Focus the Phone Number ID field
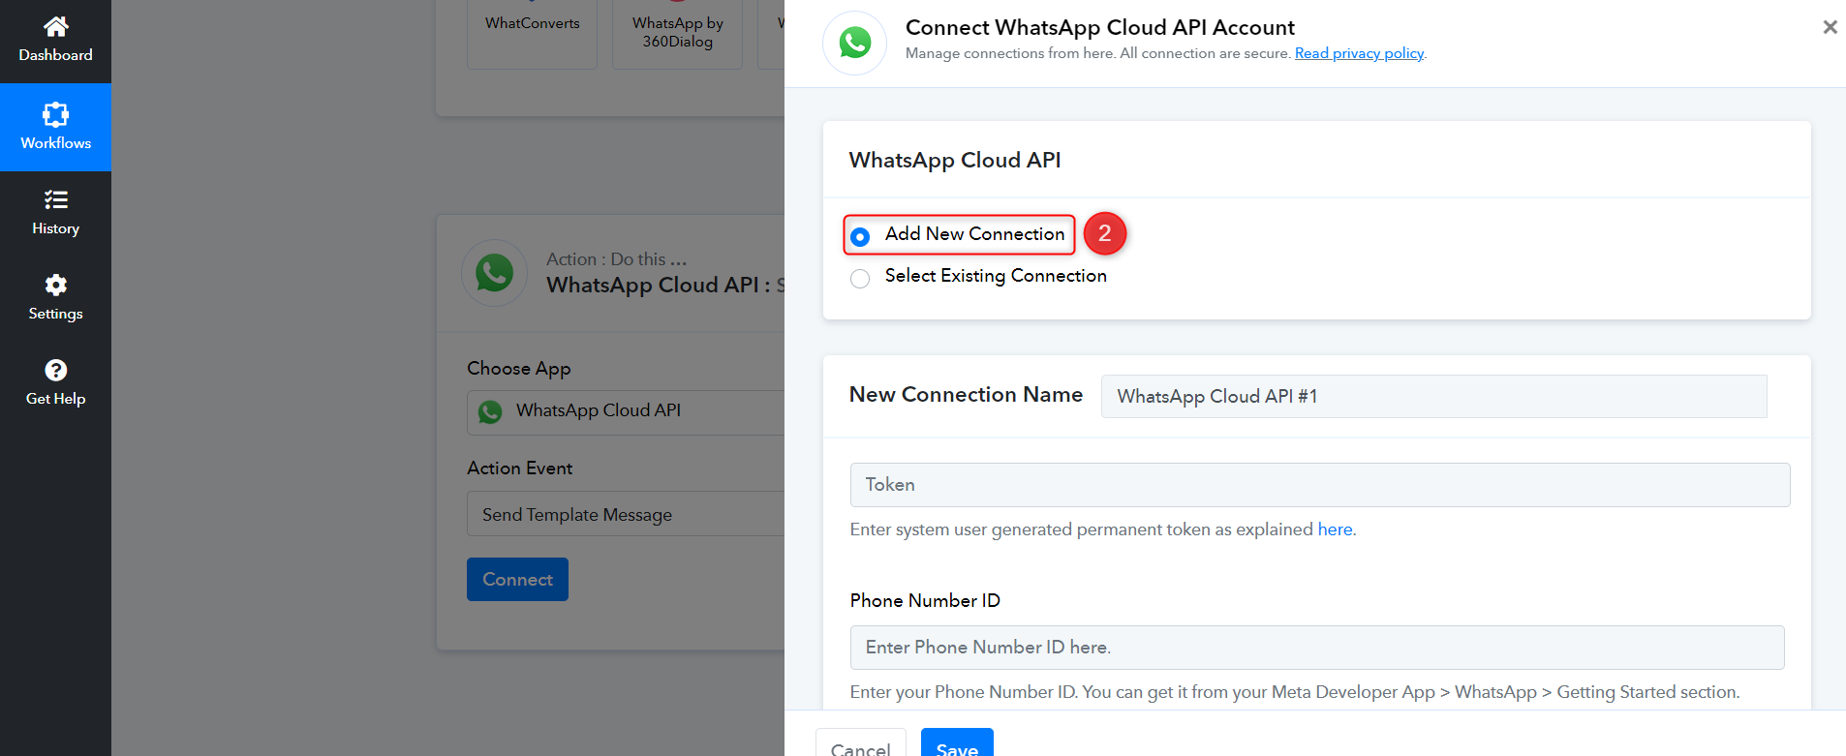 click(1317, 648)
